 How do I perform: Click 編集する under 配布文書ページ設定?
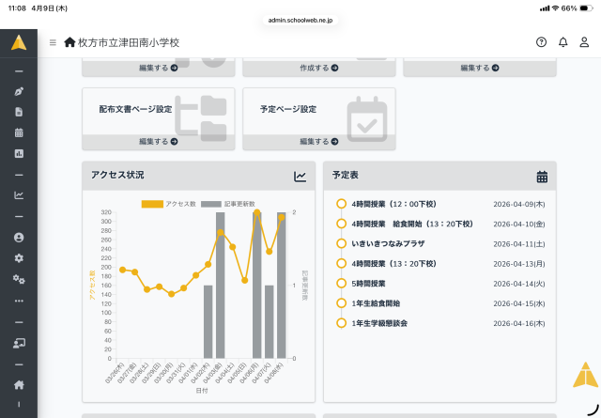pos(158,142)
